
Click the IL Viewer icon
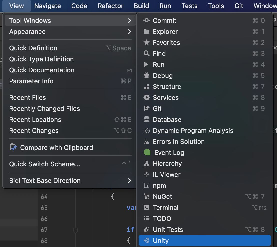click(147, 175)
